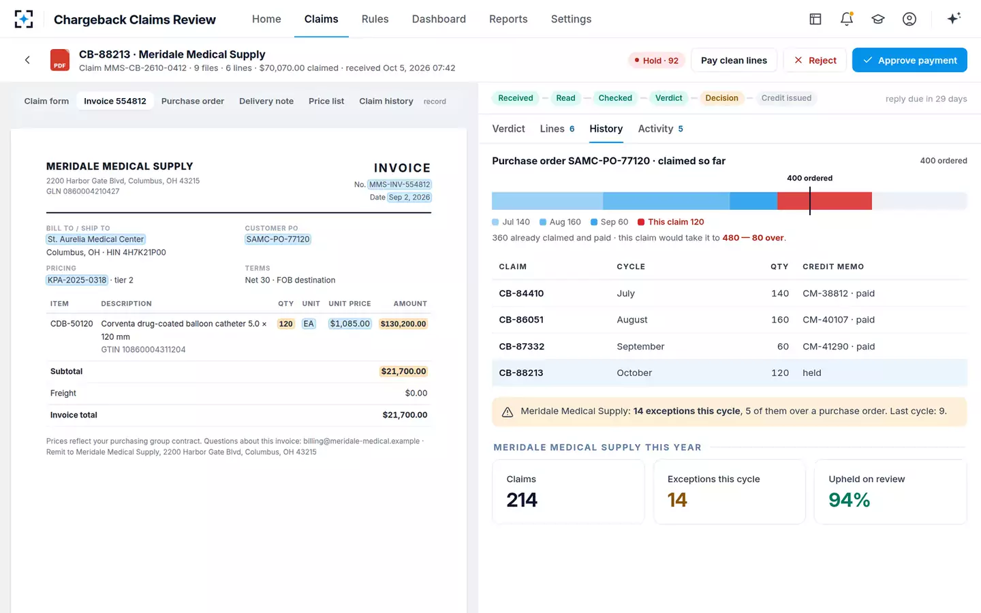Open the layout panel icon
Viewport: 981px width, 613px height.
point(815,19)
